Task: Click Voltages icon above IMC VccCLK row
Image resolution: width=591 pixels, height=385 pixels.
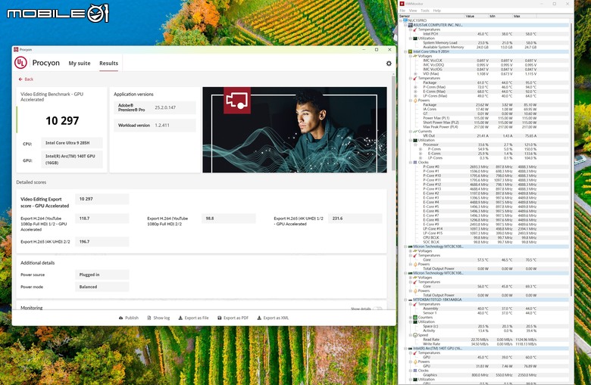Action: click(415, 56)
